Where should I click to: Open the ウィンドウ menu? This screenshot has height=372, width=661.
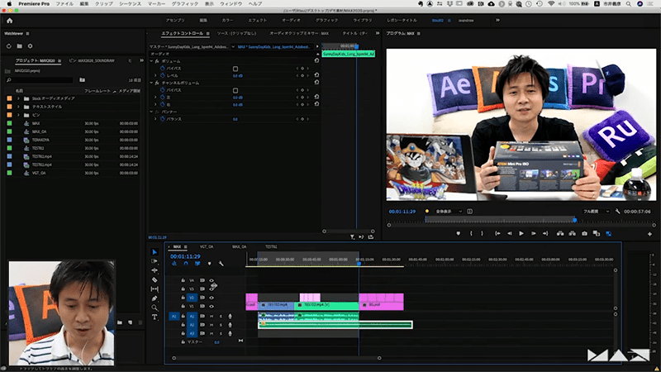(231, 3)
